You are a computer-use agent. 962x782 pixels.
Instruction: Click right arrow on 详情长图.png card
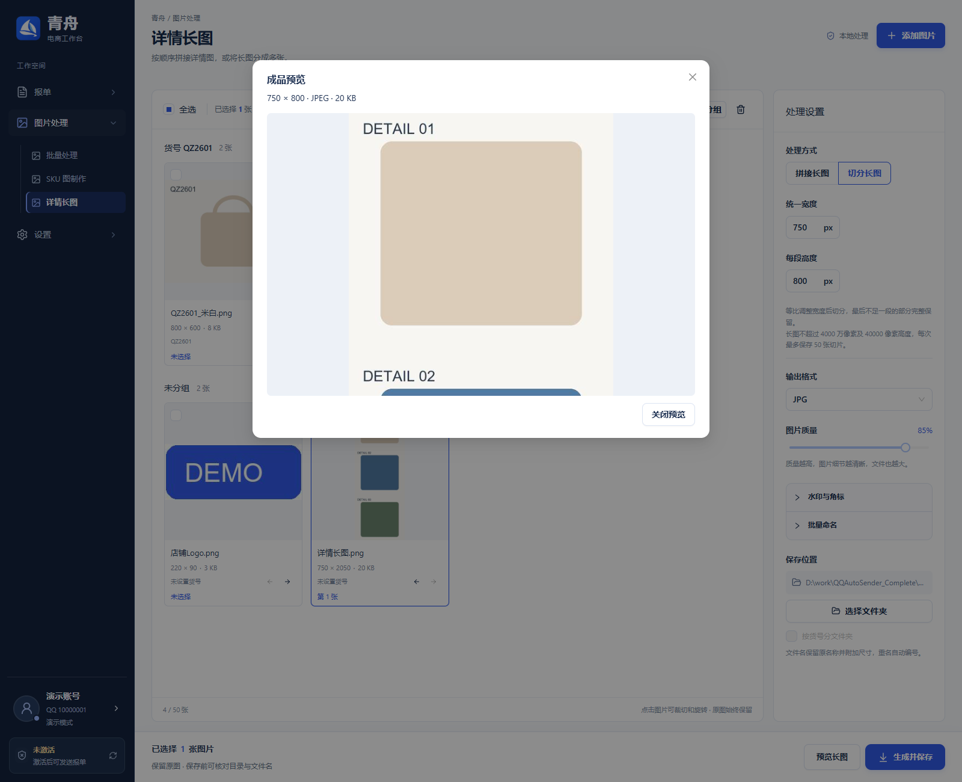click(434, 582)
